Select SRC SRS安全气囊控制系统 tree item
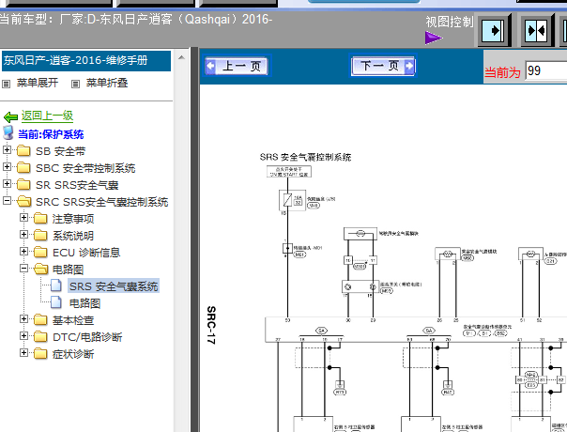 click(102, 202)
